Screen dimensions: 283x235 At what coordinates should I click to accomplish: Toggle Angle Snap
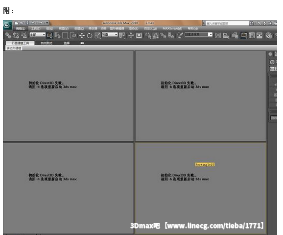pos(156,35)
